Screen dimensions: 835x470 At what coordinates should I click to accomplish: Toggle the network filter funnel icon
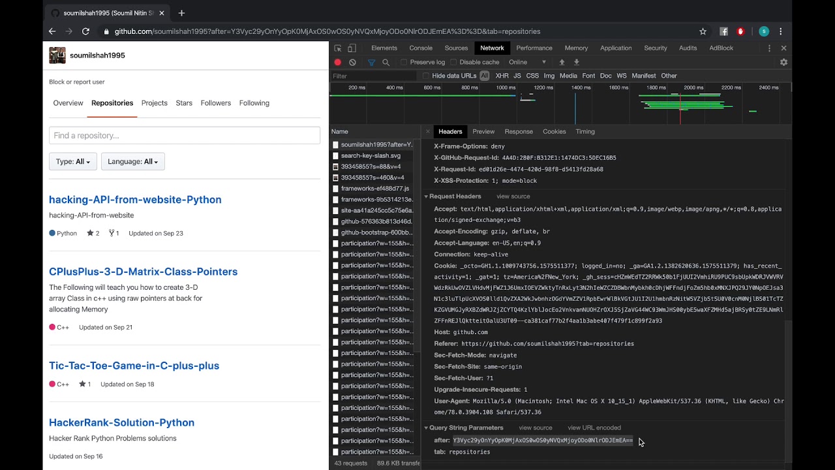pos(371,63)
